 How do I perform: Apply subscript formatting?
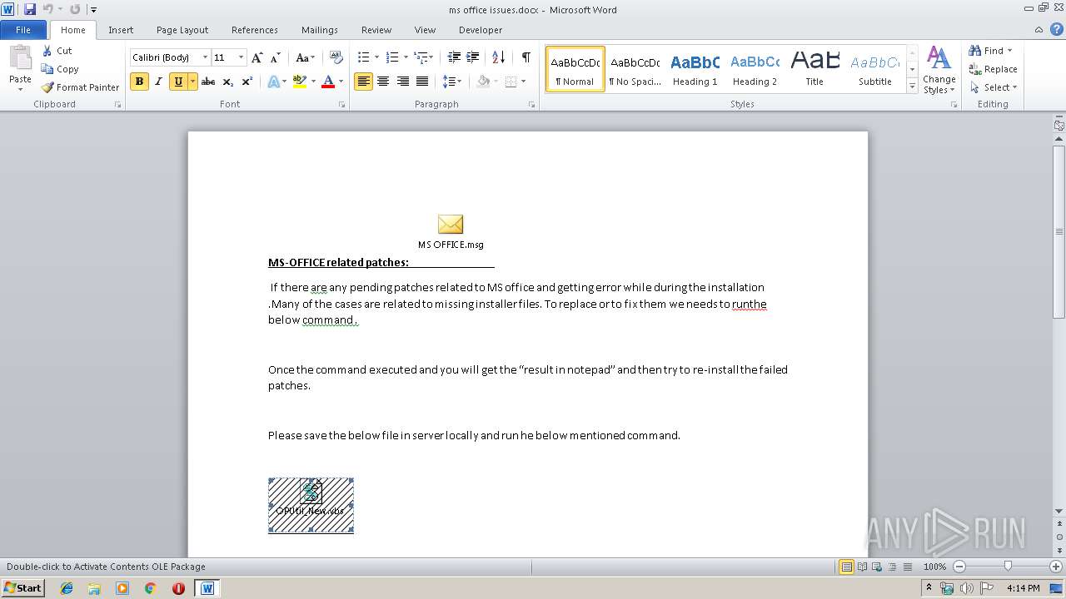click(x=228, y=82)
